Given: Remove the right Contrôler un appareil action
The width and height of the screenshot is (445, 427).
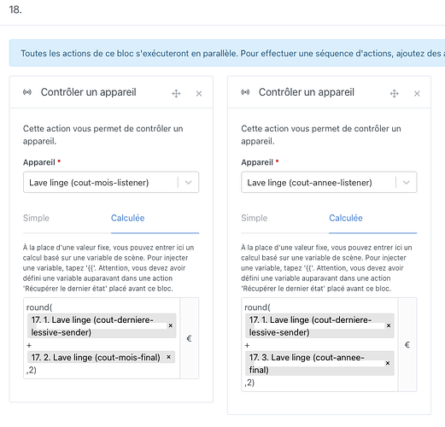Looking at the screenshot, I should point(417,93).
